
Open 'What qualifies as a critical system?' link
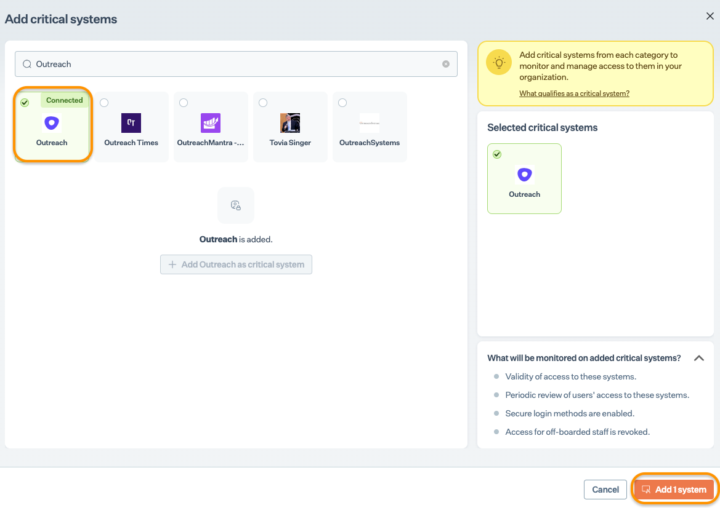tap(574, 93)
